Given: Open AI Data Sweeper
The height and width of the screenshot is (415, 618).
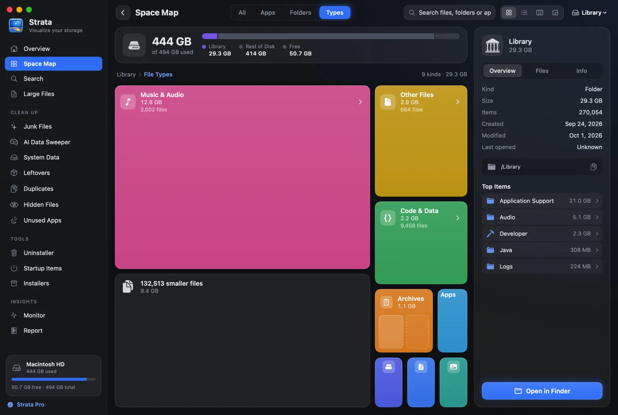Looking at the screenshot, I should pyautogui.click(x=53, y=142).
